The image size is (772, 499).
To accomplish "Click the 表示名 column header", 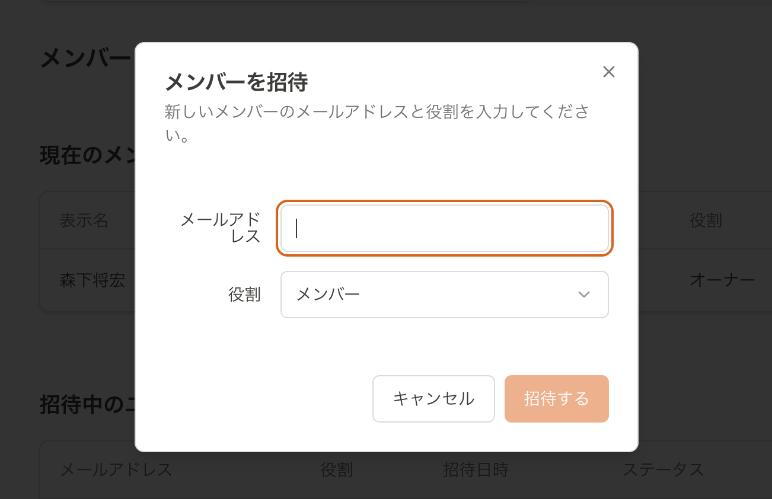I will pyautogui.click(x=84, y=220).
